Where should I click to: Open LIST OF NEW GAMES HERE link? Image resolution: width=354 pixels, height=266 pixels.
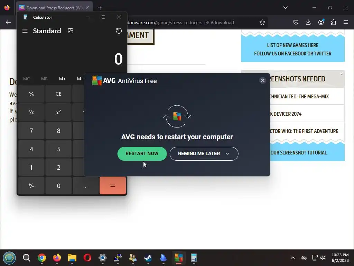[292, 45]
